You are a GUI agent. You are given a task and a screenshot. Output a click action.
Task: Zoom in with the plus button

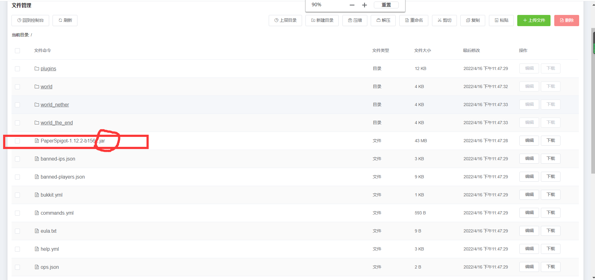point(365,5)
